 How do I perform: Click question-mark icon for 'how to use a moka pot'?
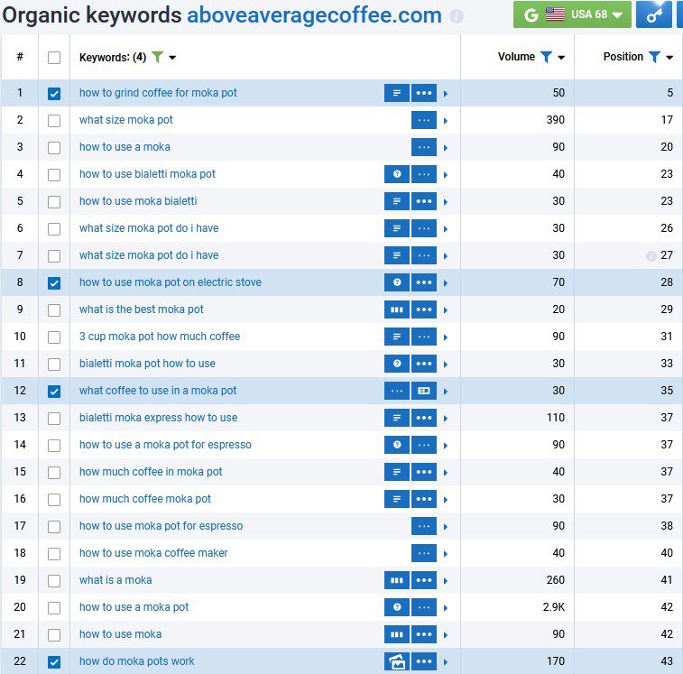[397, 607]
